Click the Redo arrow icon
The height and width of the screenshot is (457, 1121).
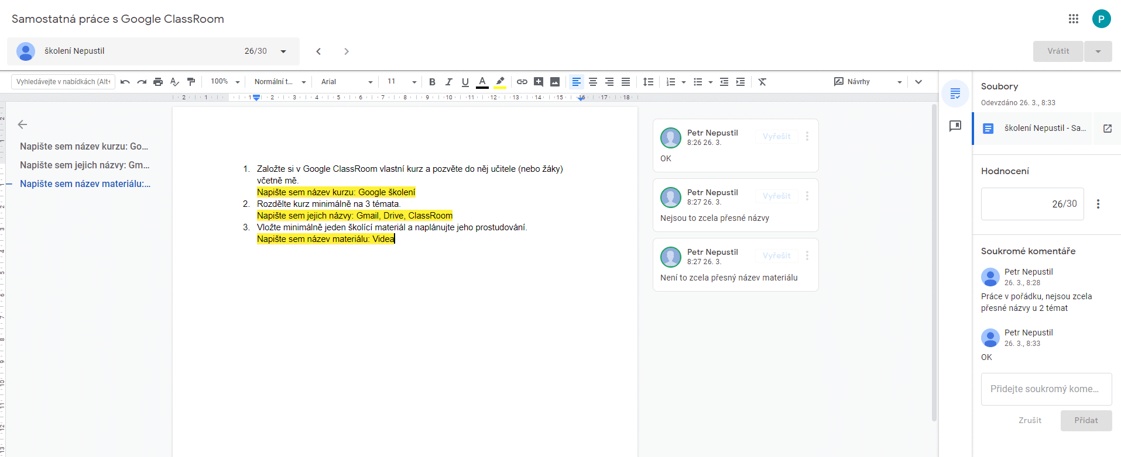coord(142,82)
